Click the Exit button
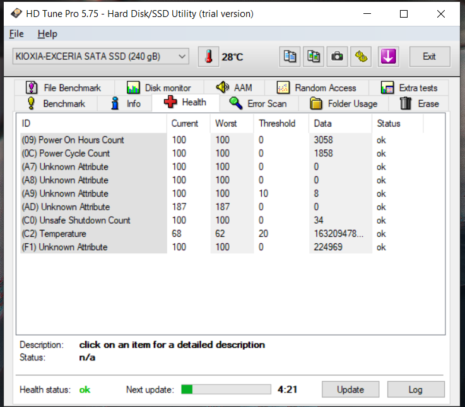The height and width of the screenshot is (407, 465). [x=430, y=56]
